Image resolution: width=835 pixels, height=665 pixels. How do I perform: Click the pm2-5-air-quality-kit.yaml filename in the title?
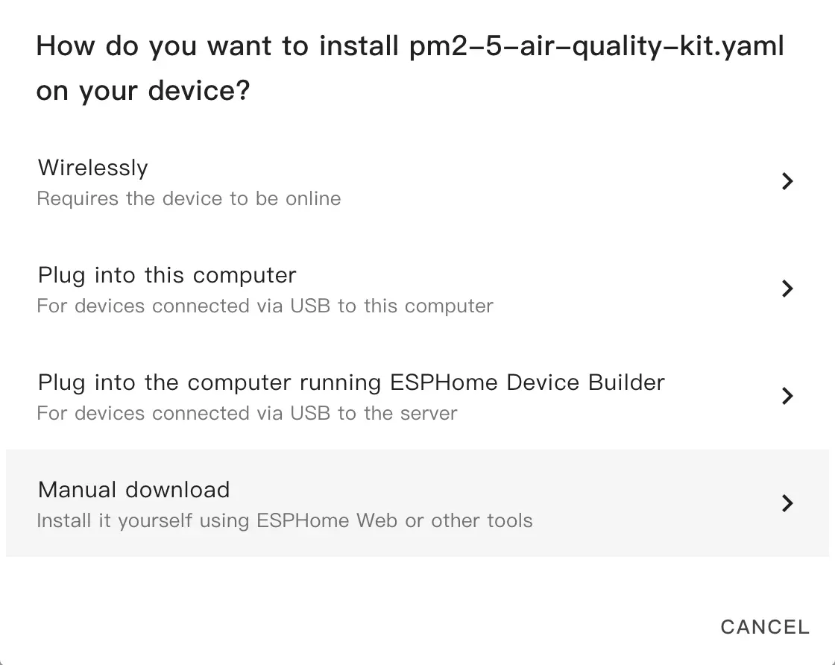pyautogui.click(x=596, y=47)
